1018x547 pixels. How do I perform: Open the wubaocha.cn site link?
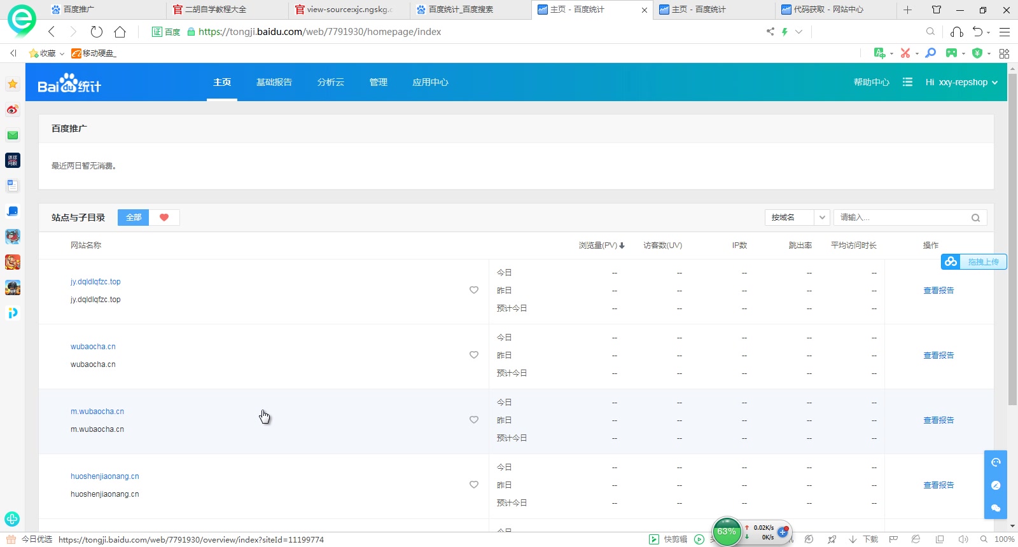pos(93,347)
